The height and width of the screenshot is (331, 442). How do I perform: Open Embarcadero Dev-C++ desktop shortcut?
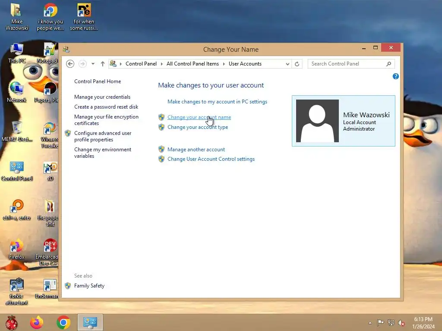[47, 253]
